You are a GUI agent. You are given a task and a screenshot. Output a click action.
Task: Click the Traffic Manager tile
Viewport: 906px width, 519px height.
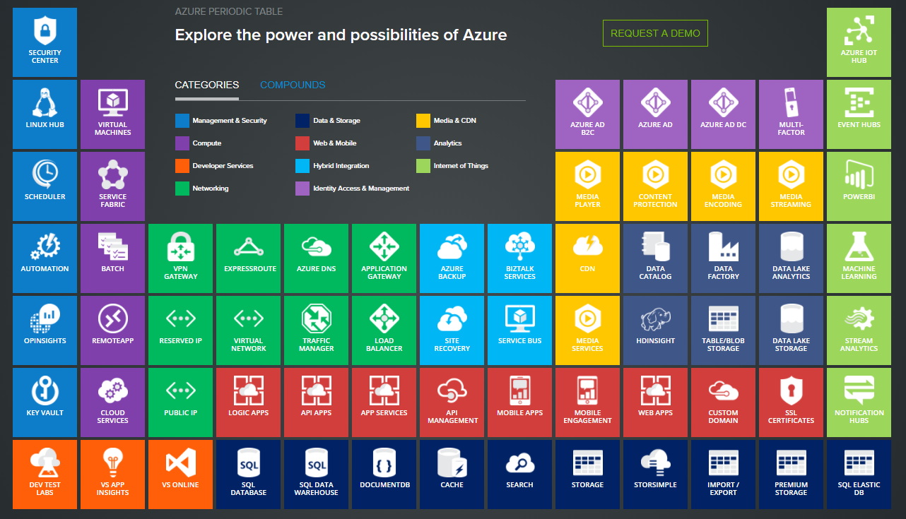tap(316, 330)
